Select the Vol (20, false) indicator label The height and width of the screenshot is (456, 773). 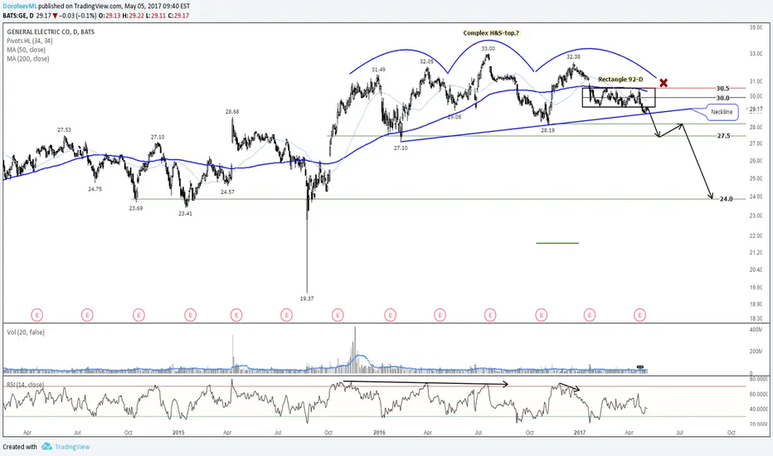pos(26,332)
